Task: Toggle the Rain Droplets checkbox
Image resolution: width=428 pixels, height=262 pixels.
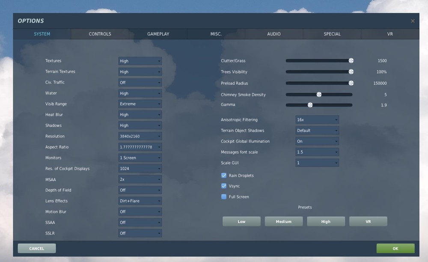Action: 224,176
